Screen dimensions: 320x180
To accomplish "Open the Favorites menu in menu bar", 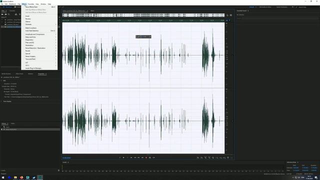I will [31, 4].
